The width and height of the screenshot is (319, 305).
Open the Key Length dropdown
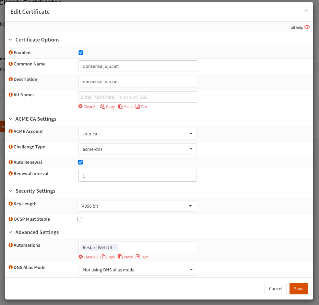137,206
